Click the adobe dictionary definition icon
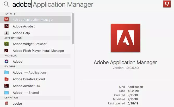Viewport: 174px width, 107px height. tap(7, 103)
